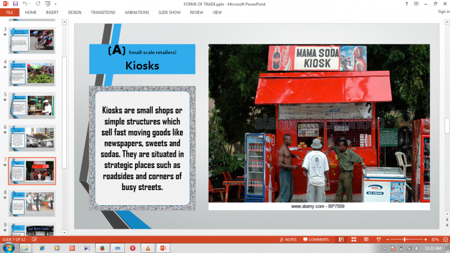
Task: Click the Kiosks title text on slide
Action: coord(142,66)
